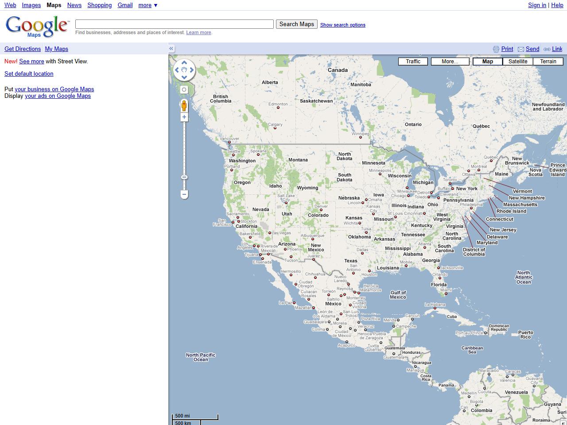Click the Google Maps logo
The image size is (567, 425).
37,27
